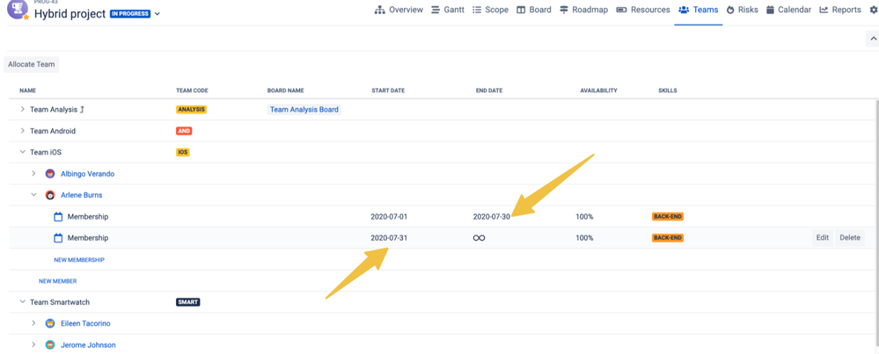Click BACK-END skill tag in second membership row
The width and height of the screenshot is (879, 354).
point(668,238)
